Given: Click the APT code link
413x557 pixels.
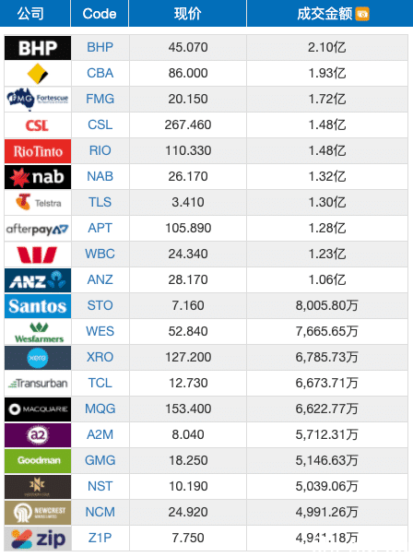Looking at the screenshot, I should 100,228.
